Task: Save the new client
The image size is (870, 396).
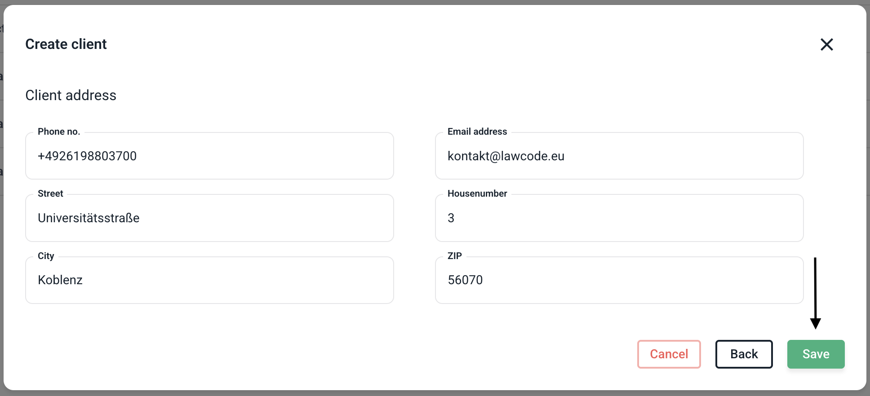Action: point(816,354)
